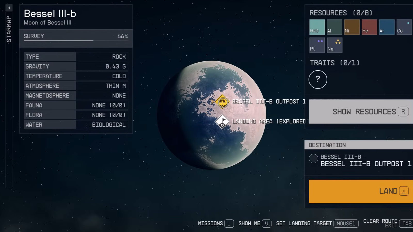The image size is (413, 232).
Task: Select the H2O water resource tile
Action: click(317, 27)
